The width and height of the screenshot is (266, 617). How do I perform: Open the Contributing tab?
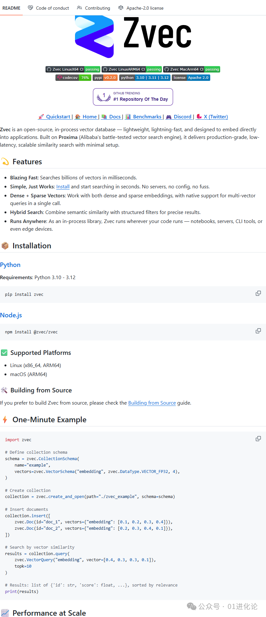click(94, 8)
